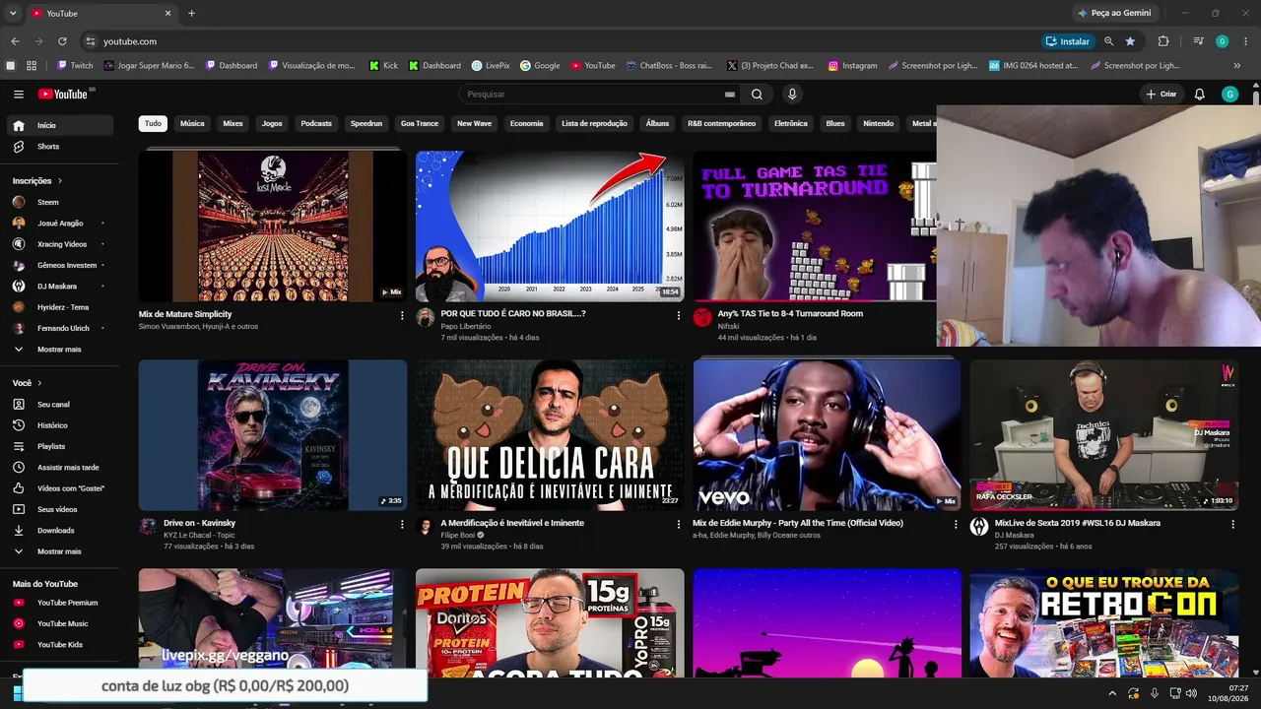This screenshot has height=709, width=1261.
Task: Show more subscriptions under Inscrições
Action: 61,350
